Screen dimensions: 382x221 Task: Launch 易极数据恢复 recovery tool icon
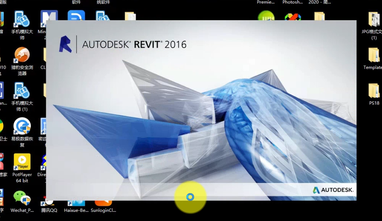[x=22, y=132]
